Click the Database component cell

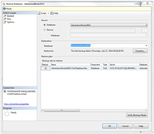95,68
